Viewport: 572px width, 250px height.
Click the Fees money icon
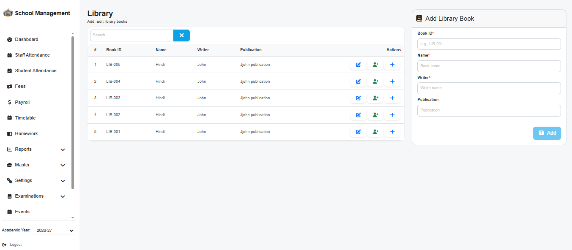coord(10,87)
